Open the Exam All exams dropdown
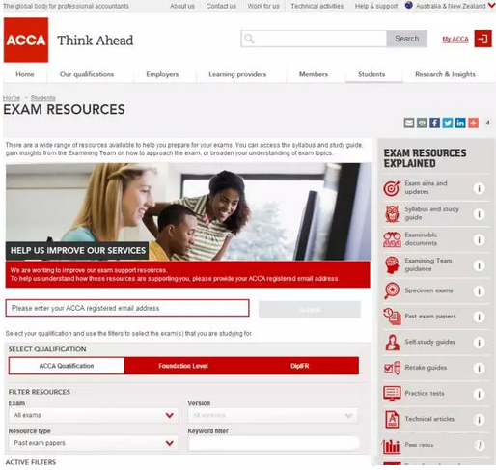The width and height of the screenshot is (496, 470). [x=94, y=415]
